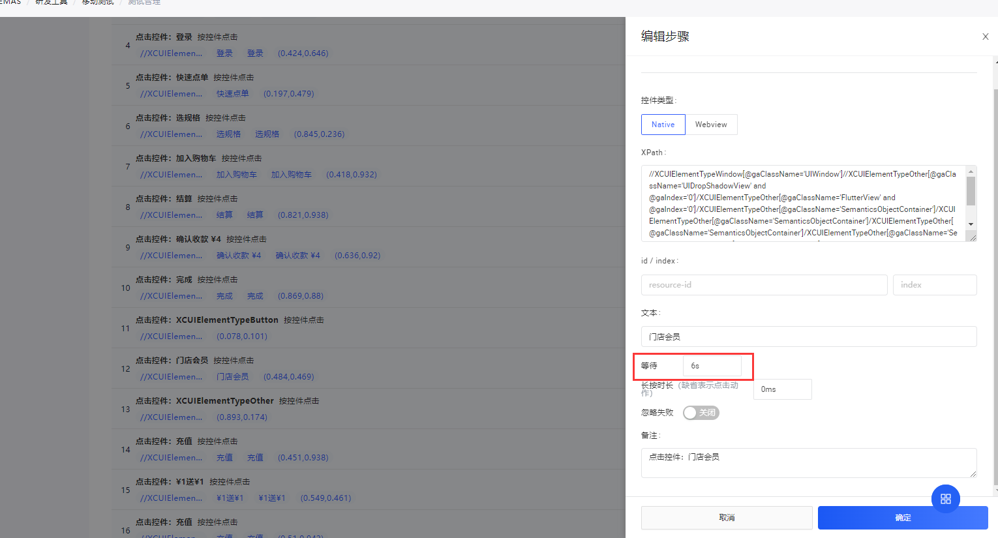The height and width of the screenshot is (538, 998).
Task: Open step 10 点击控件: 完成
Action: pyautogui.click(x=369, y=288)
